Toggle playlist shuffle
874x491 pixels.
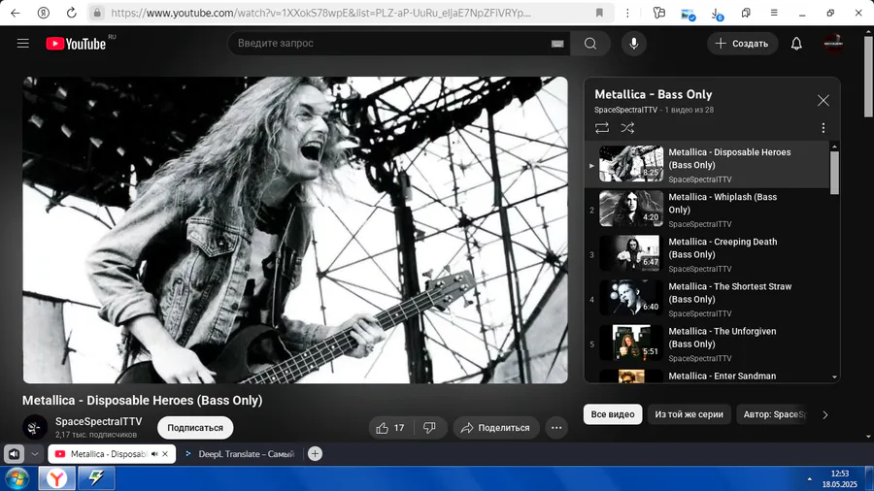[627, 128]
